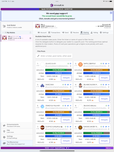Screen dimensions: 114x152
Task: Click the WAFFLE saturation bar
Action: point(96,70)
